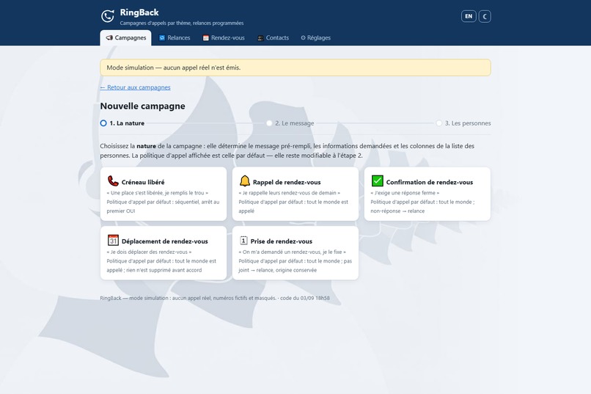This screenshot has height=394, width=591.
Task: Click the red phone icon on Créneau libéré
Action: 113,181
